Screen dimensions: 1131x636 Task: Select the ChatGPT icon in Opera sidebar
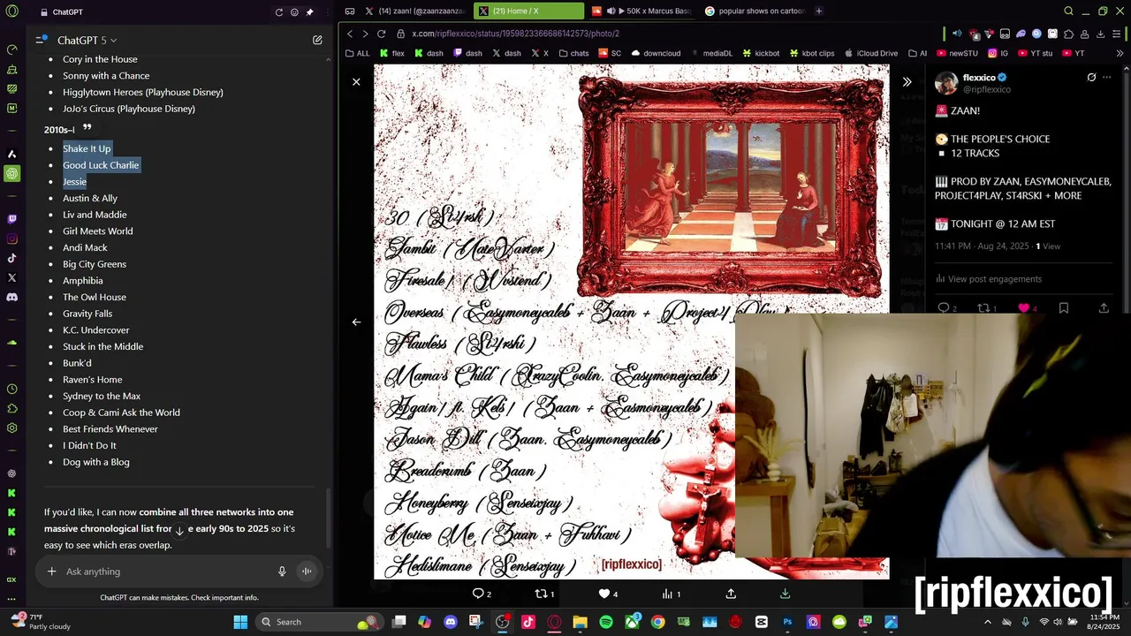click(x=11, y=173)
